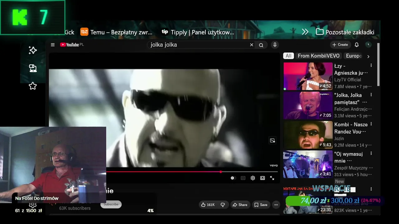399x224 pixels.
Task: Open more actions ellipsis below the video
Action: tap(276, 205)
